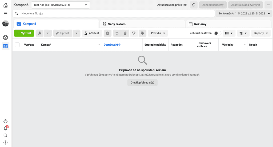Click the A/B test button
The height and width of the screenshot is (147, 273).
pyautogui.click(x=92, y=33)
